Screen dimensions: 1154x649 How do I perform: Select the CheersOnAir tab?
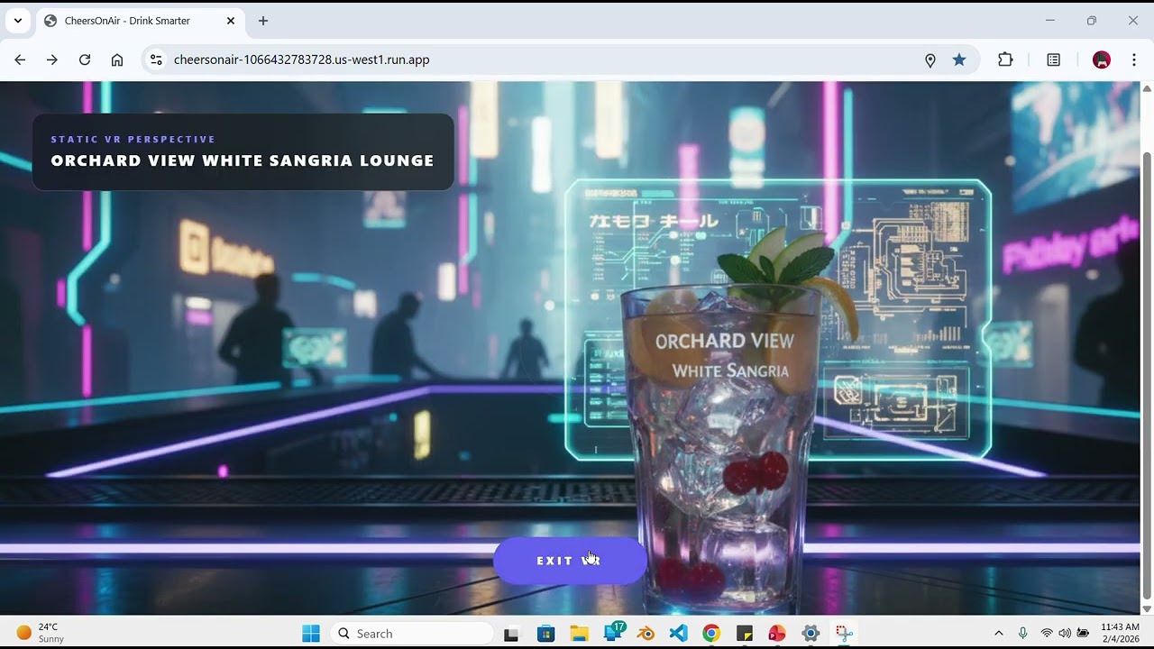click(x=140, y=21)
